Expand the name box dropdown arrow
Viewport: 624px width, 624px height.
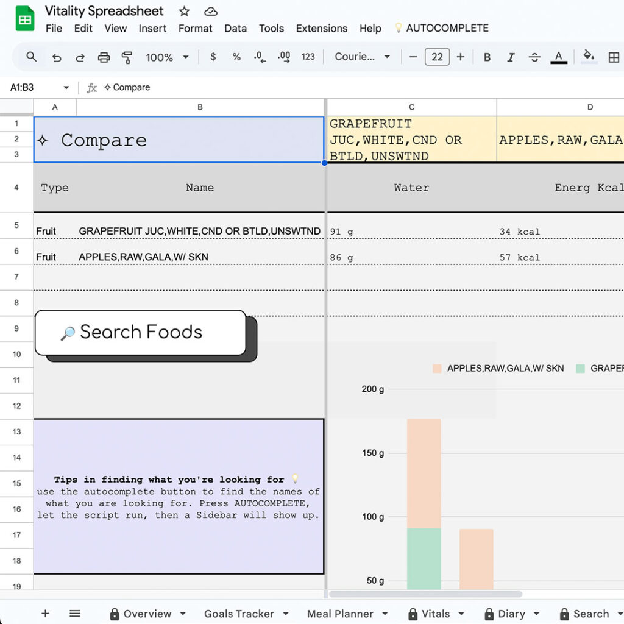pos(66,88)
